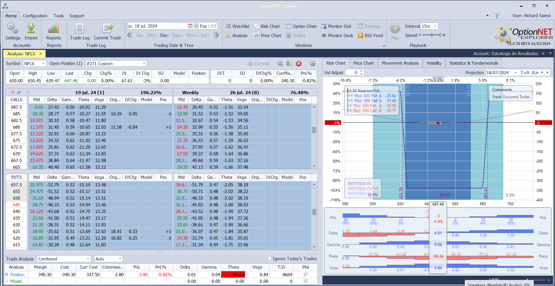The image size is (555, 286).
Task: Expand the Position row in Trade Analysis
Action: click(6, 274)
